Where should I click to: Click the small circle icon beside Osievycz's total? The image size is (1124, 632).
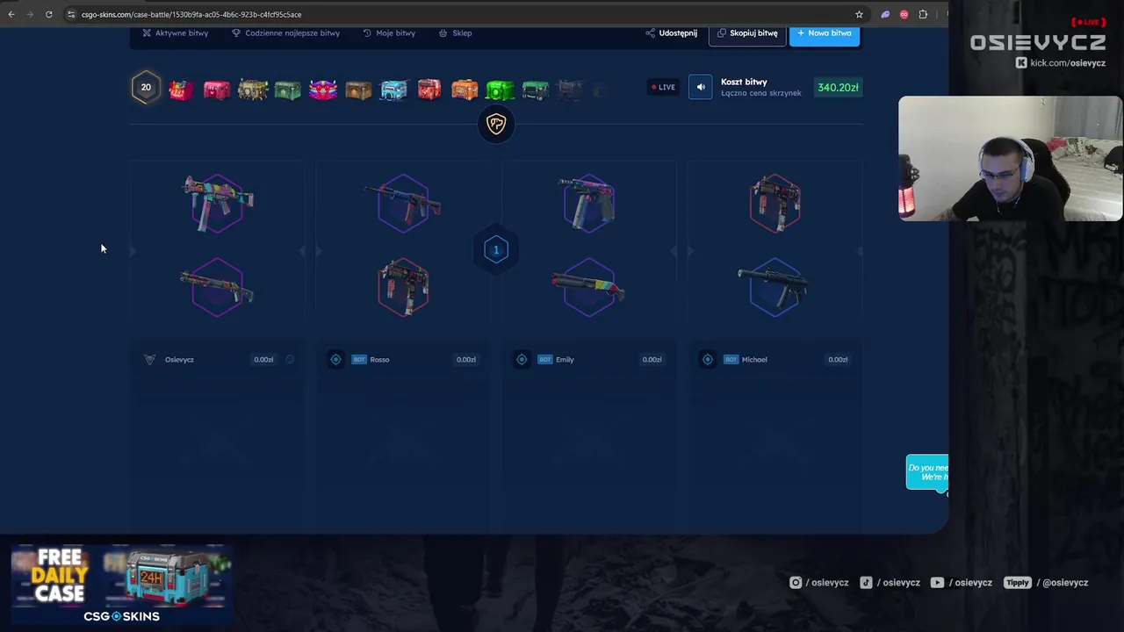290,359
